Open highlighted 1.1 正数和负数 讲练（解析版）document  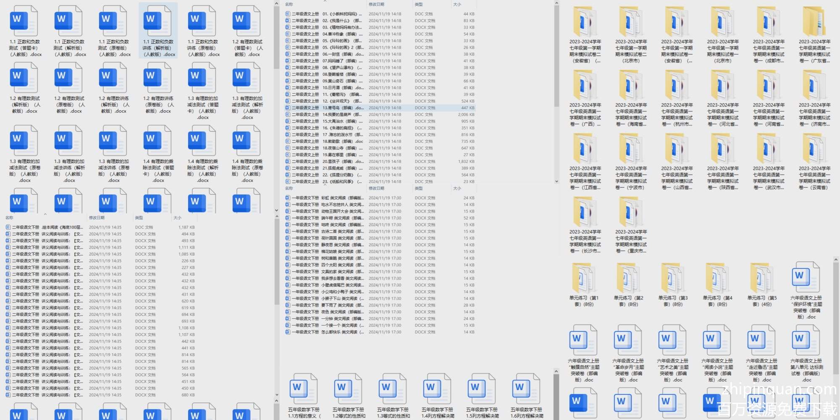(159, 30)
